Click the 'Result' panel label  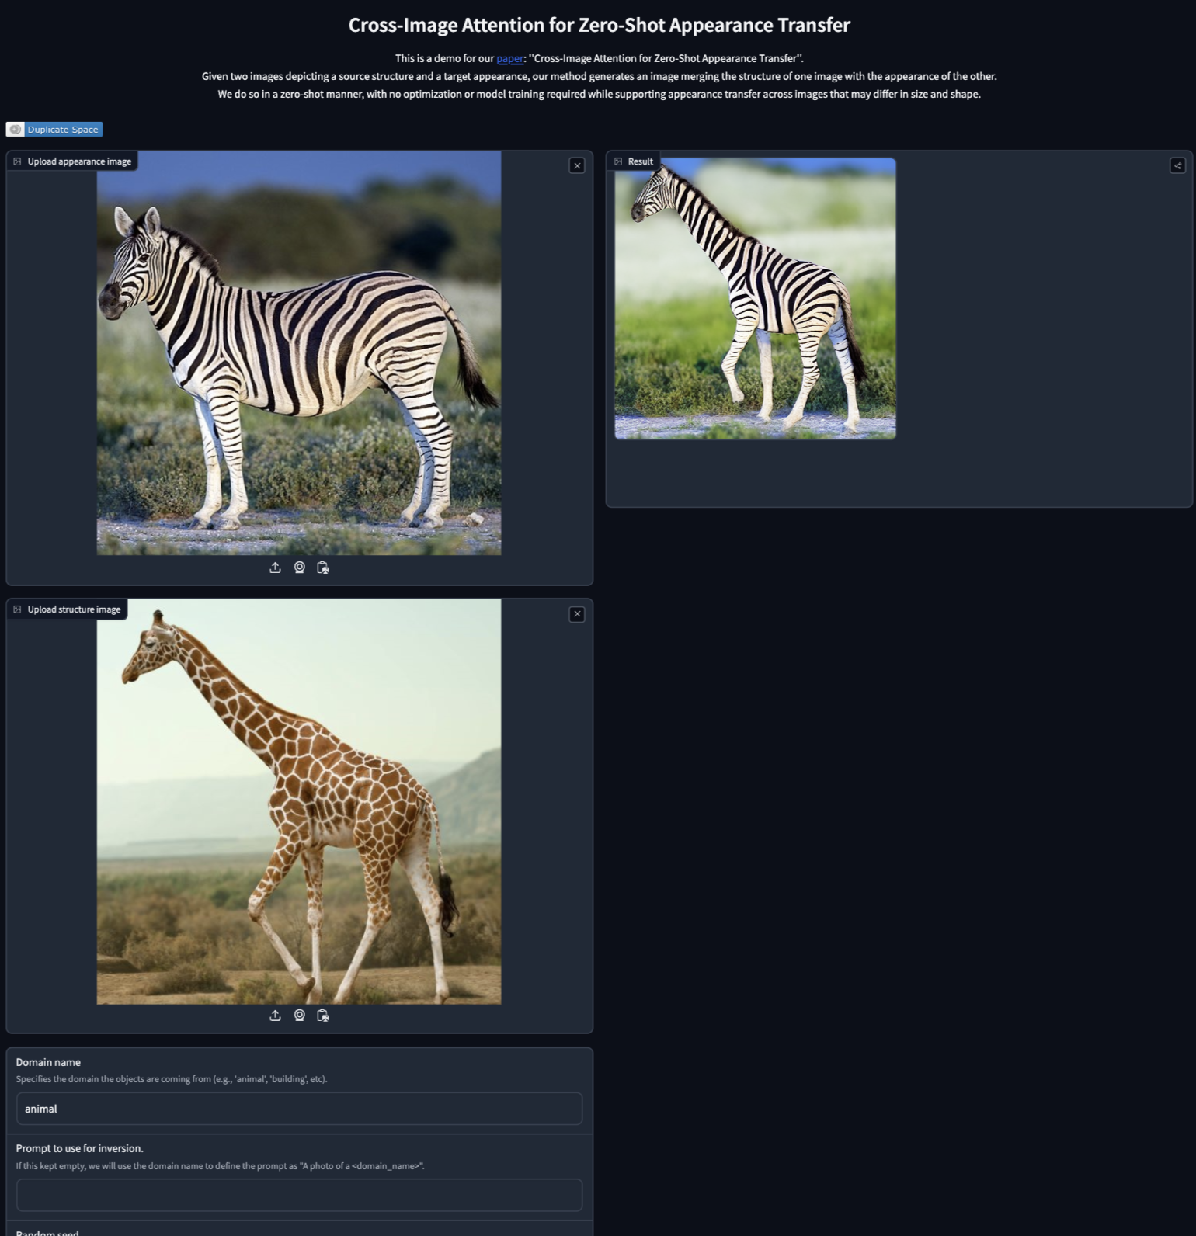click(640, 161)
